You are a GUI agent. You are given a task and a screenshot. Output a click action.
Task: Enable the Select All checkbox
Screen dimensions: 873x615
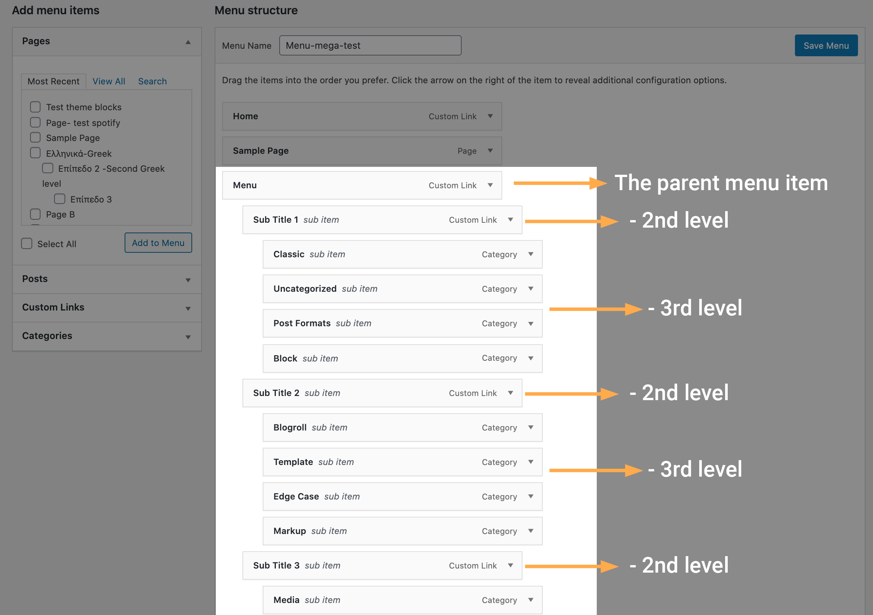(x=26, y=243)
